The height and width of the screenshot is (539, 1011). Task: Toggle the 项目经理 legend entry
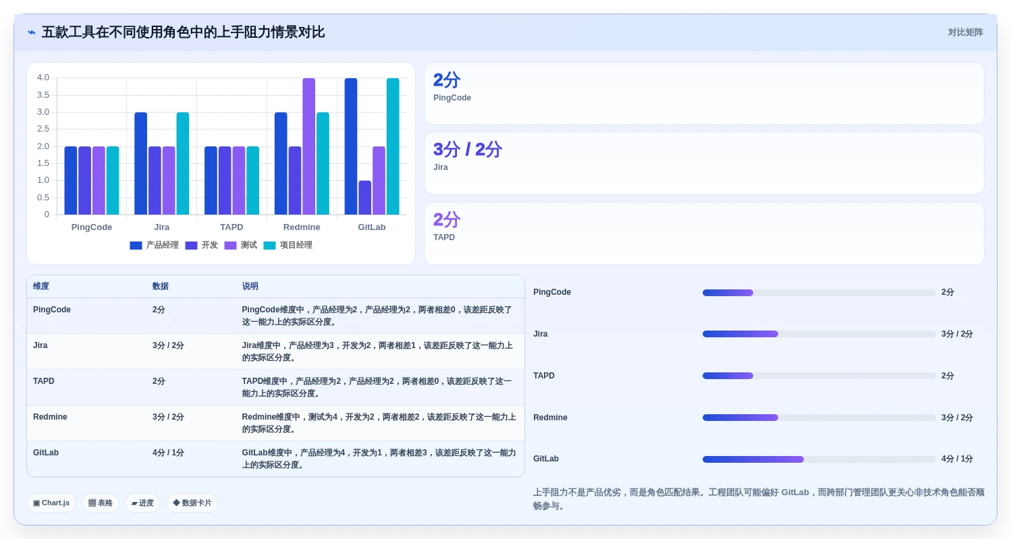pyautogui.click(x=288, y=246)
